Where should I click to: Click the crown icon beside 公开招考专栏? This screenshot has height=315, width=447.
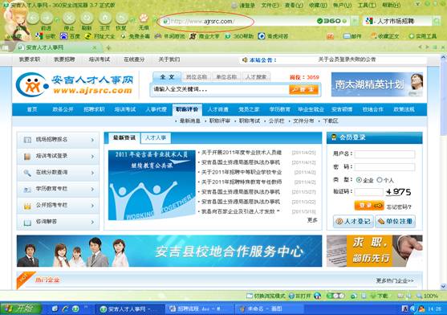click(27, 206)
